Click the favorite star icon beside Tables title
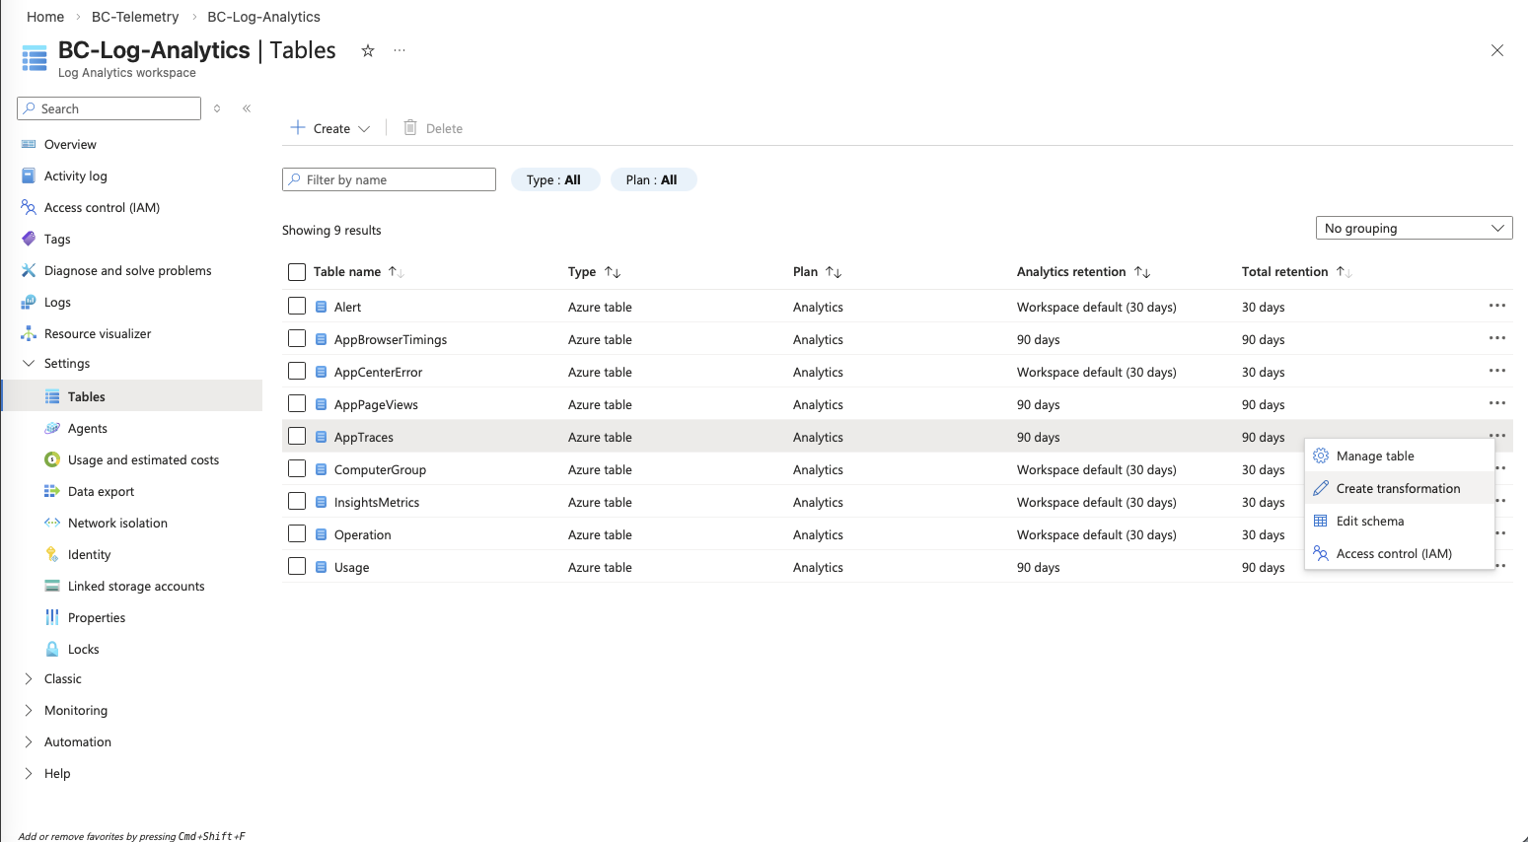The image size is (1528, 842). tap(368, 50)
